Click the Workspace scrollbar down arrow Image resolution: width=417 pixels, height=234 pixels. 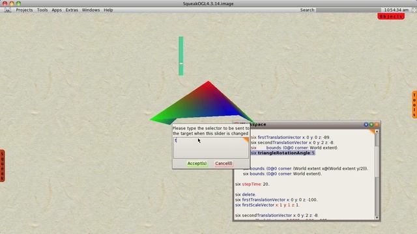(x=377, y=217)
